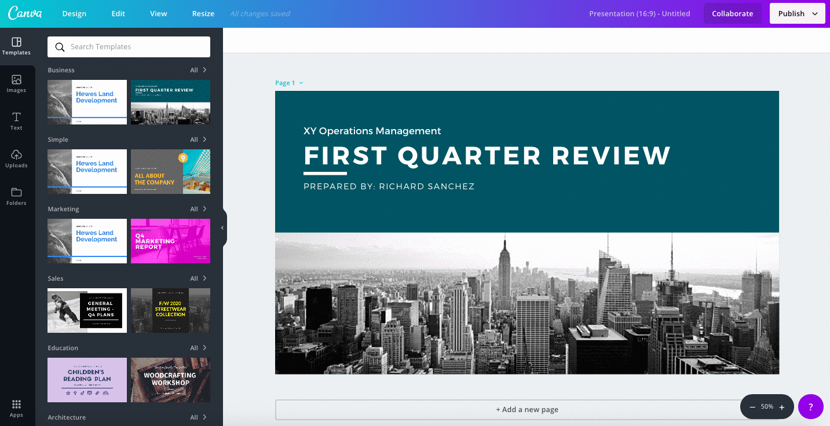
Task: Select Hewes Land Development template under Simple
Action: [87, 171]
